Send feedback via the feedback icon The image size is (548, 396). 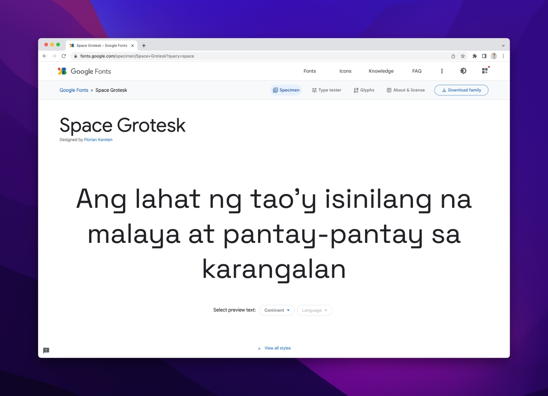[x=46, y=350]
